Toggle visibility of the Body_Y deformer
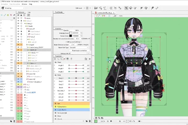This screenshot has height=125, width=188. coord(18,23)
